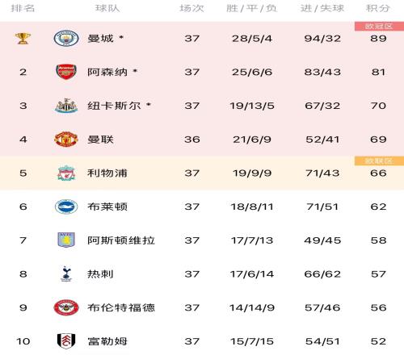The height and width of the screenshot is (355, 404).
Task: Open the Arsenal club crest
Action: tap(66, 72)
